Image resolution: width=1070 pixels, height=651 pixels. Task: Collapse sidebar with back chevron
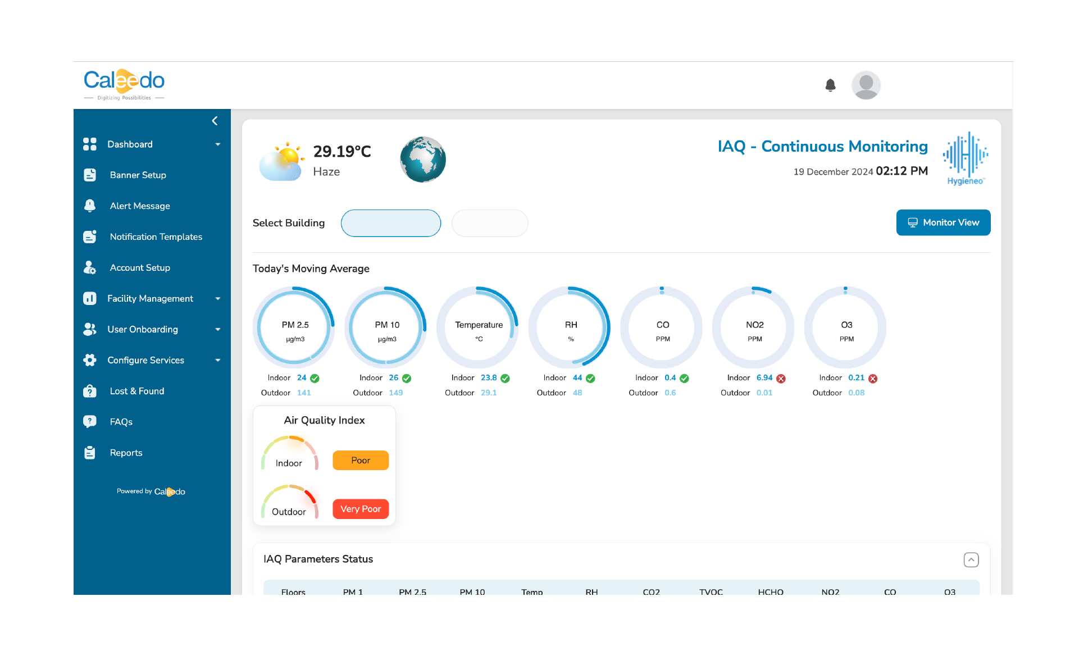(x=215, y=121)
